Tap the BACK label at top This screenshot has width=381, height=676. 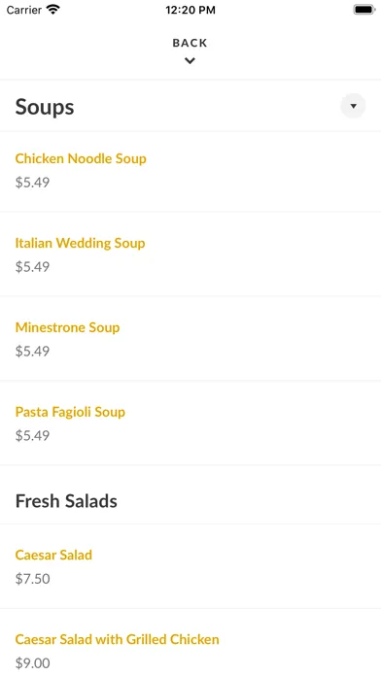pyautogui.click(x=190, y=43)
